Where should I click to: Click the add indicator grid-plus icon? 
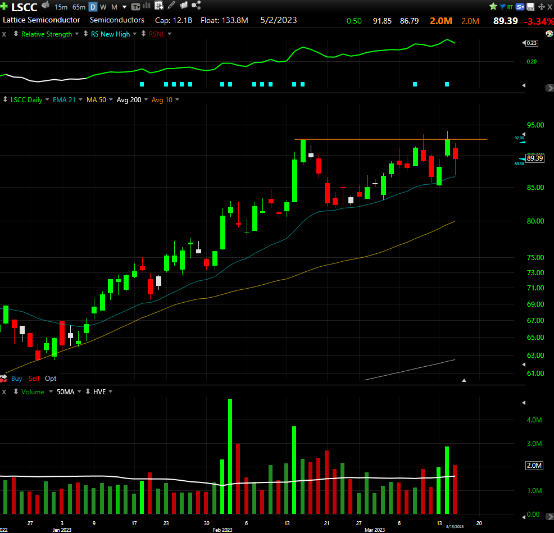pos(159,5)
